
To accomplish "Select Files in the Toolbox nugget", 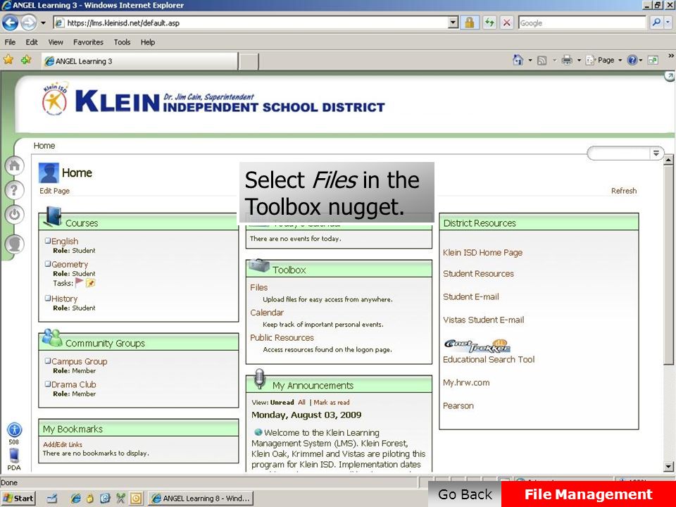I will (x=258, y=287).
